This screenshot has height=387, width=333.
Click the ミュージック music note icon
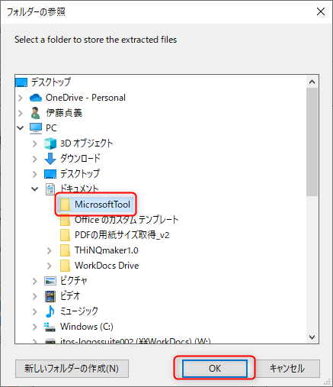tap(50, 311)
